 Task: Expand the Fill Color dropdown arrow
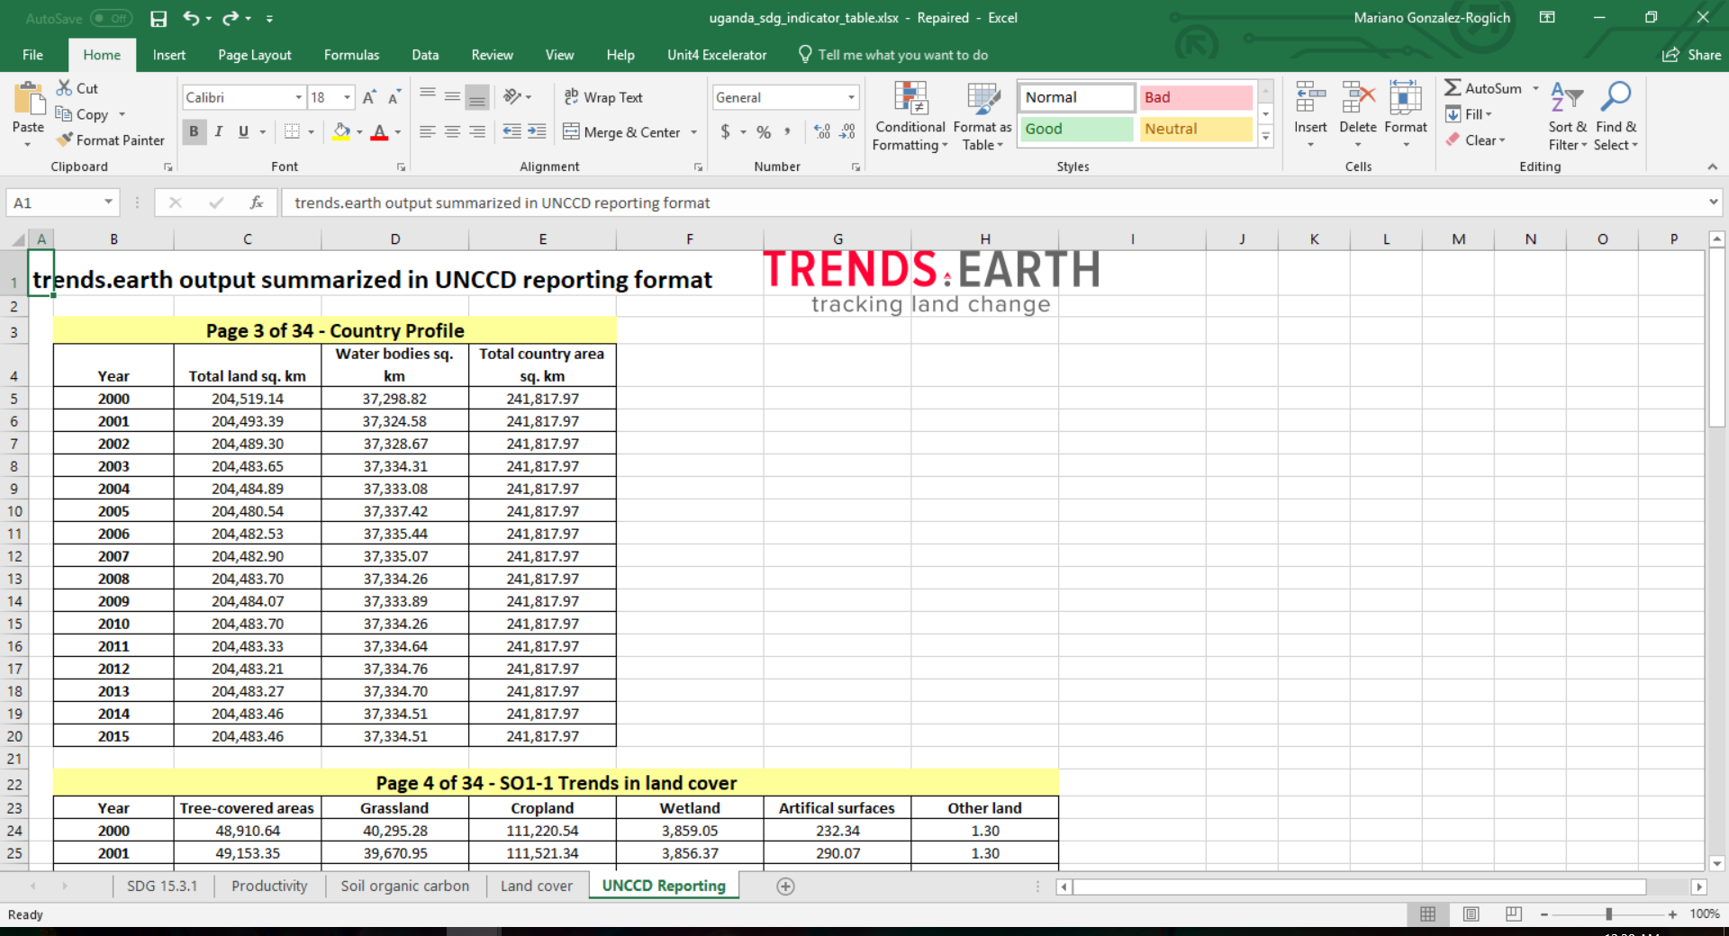(x=358, y=132)
